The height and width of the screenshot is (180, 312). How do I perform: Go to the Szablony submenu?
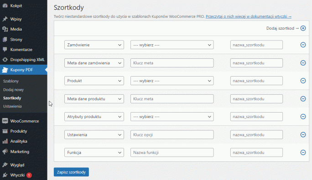click(11, 81)
